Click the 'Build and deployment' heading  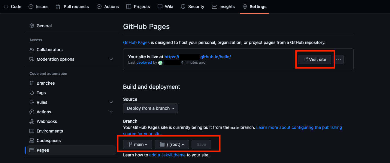pos(152,87)
